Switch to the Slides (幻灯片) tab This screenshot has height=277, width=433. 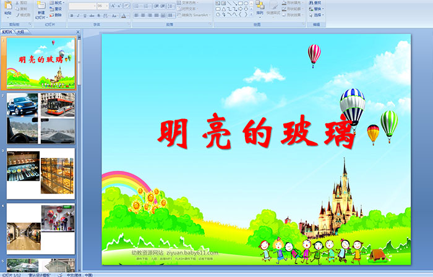point(7,31)
